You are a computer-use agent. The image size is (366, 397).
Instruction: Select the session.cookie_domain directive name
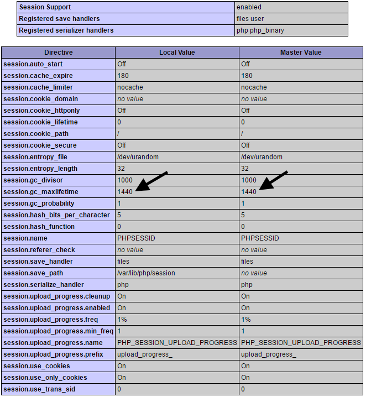(40, 99)
